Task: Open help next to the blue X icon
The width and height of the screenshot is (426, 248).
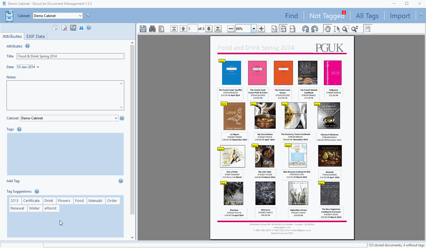Action: tap(89, 28)
